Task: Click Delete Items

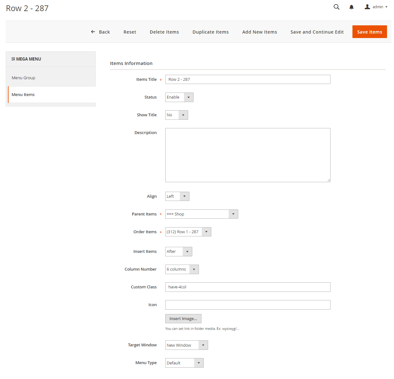Action: pyautogui.click(x=164, y=32)
